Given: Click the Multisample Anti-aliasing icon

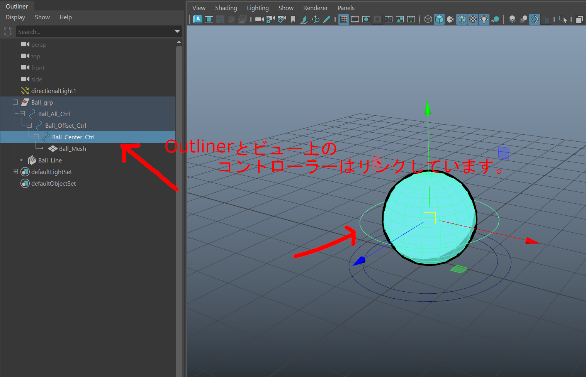Looking at the screenshot, I should (x=535, y=19).
